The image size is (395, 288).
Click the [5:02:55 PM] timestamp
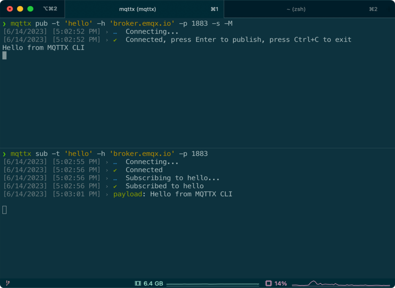coord(76,162)
